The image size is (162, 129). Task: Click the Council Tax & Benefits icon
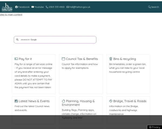tap(63, 59)
